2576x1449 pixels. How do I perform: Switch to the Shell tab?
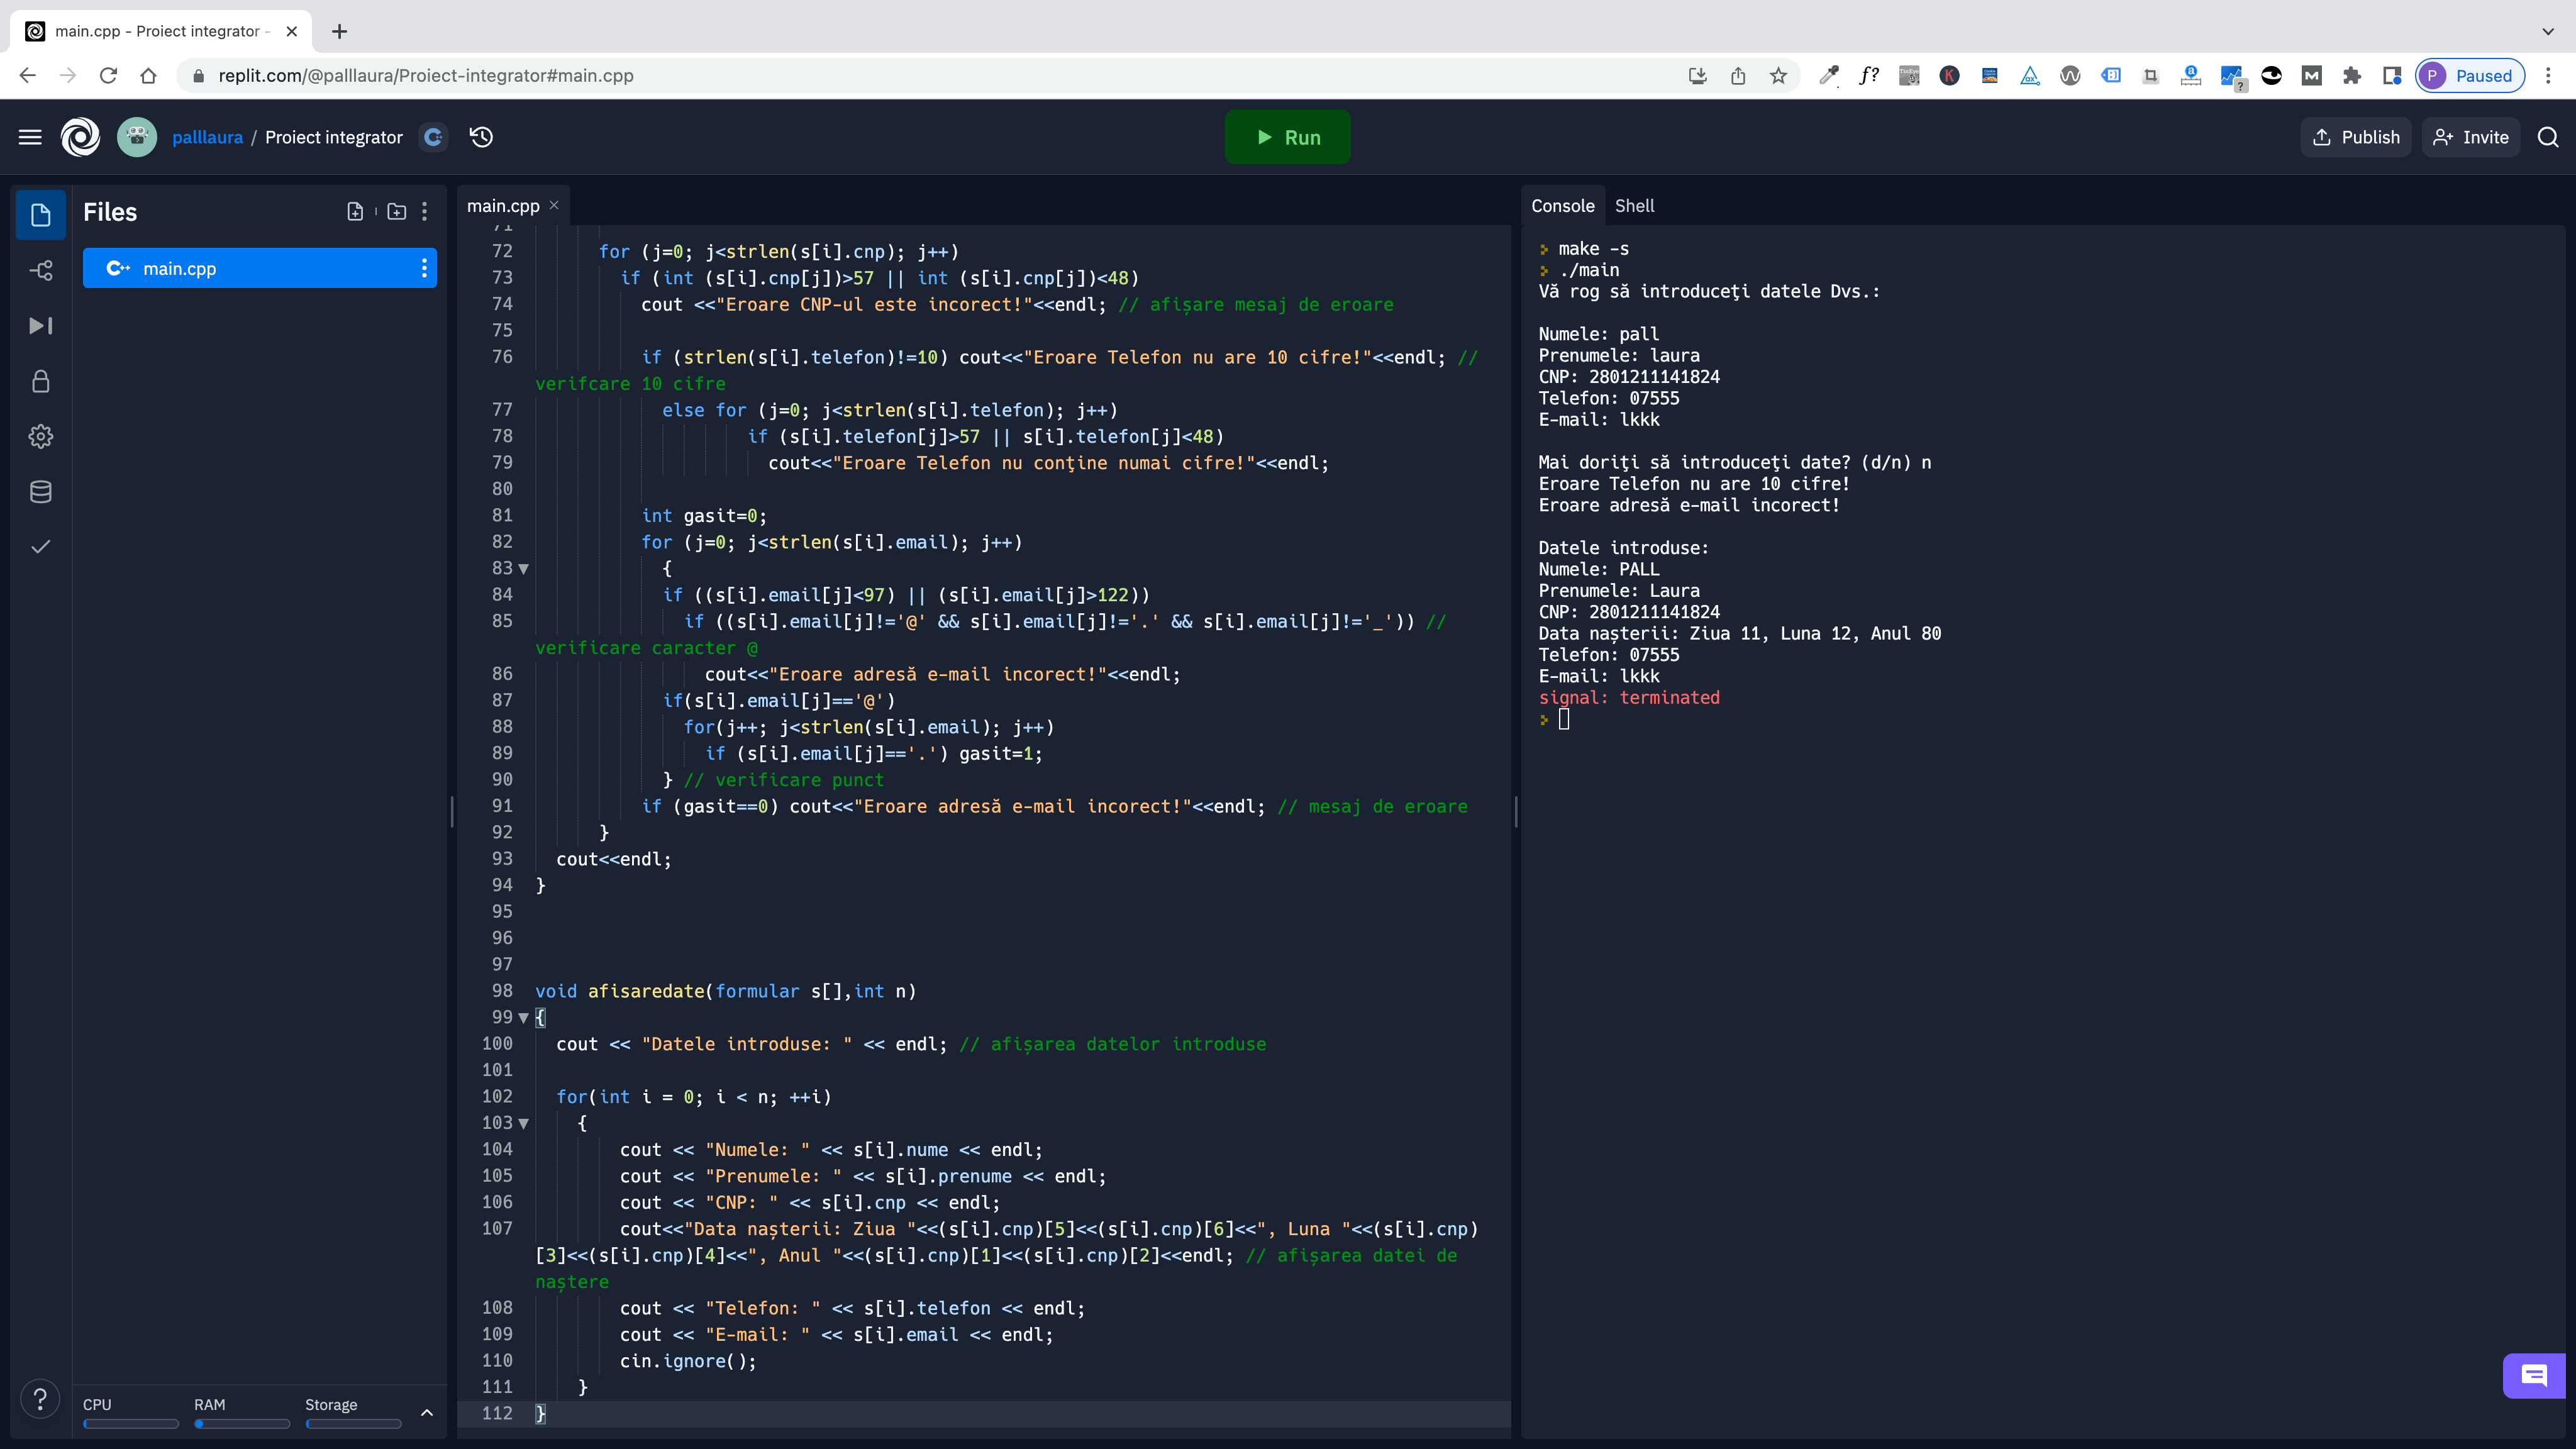coord(1635,206)
